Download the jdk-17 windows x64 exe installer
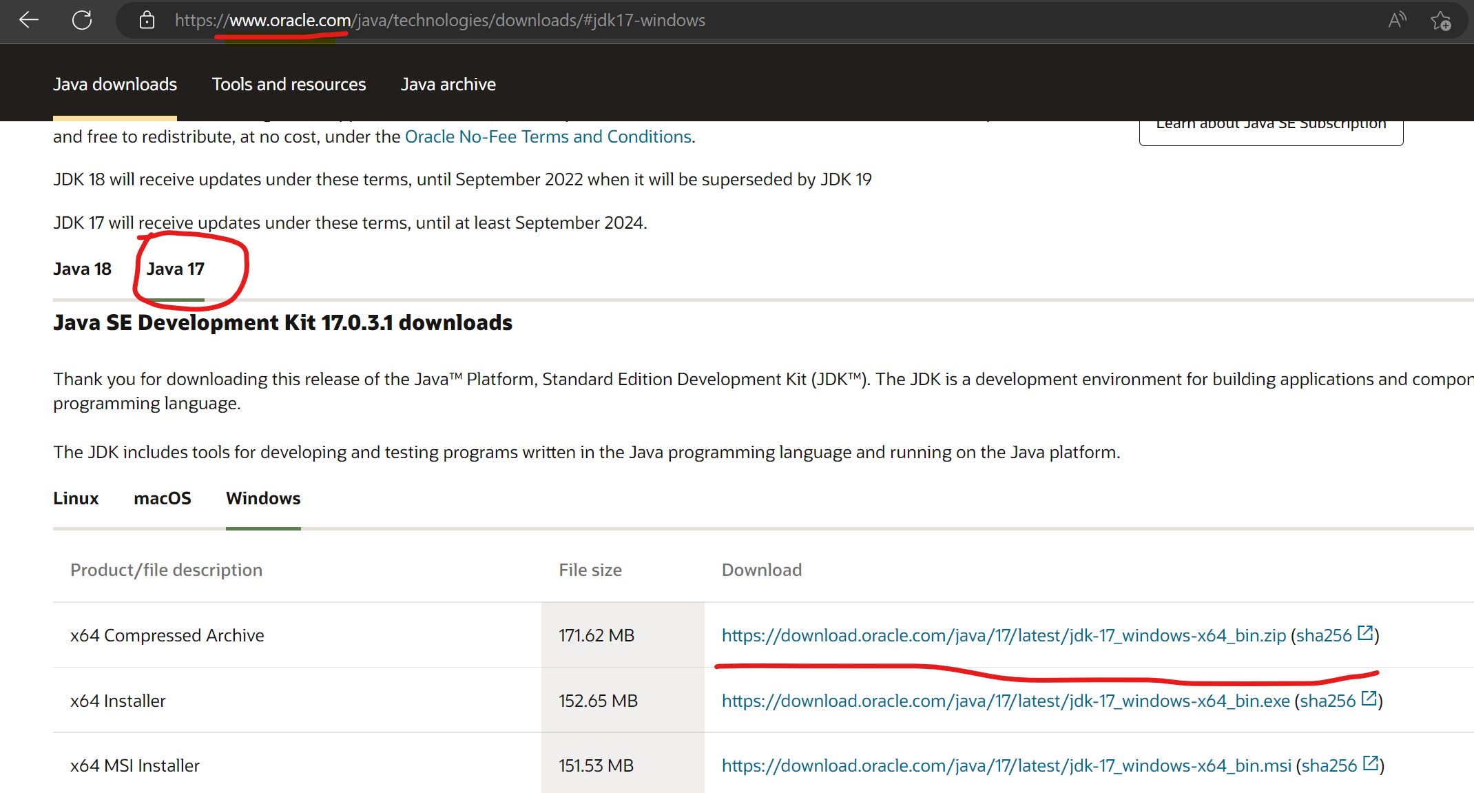Viewport: 1474px width, 793px height. click(1006, 701)
